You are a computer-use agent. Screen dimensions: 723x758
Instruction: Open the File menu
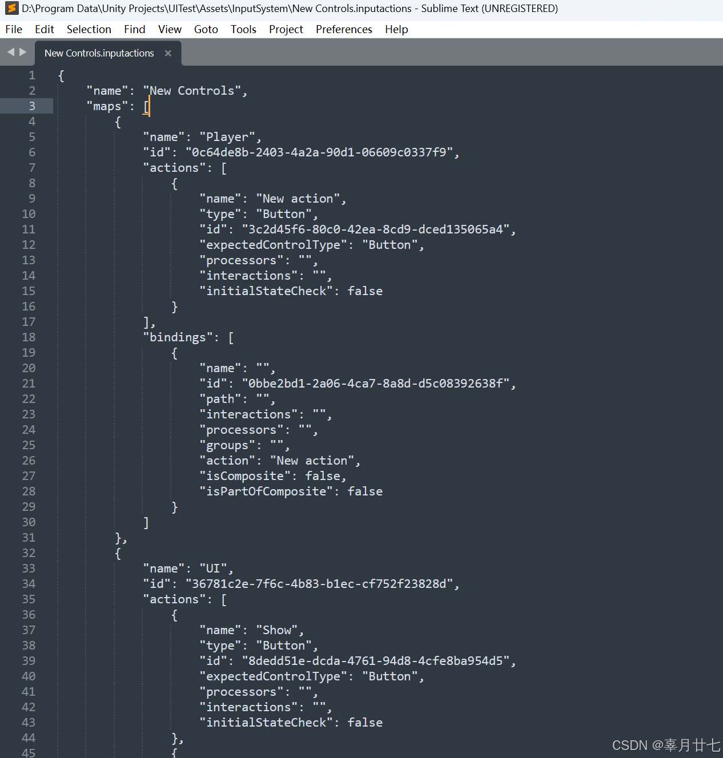point(13,29)
